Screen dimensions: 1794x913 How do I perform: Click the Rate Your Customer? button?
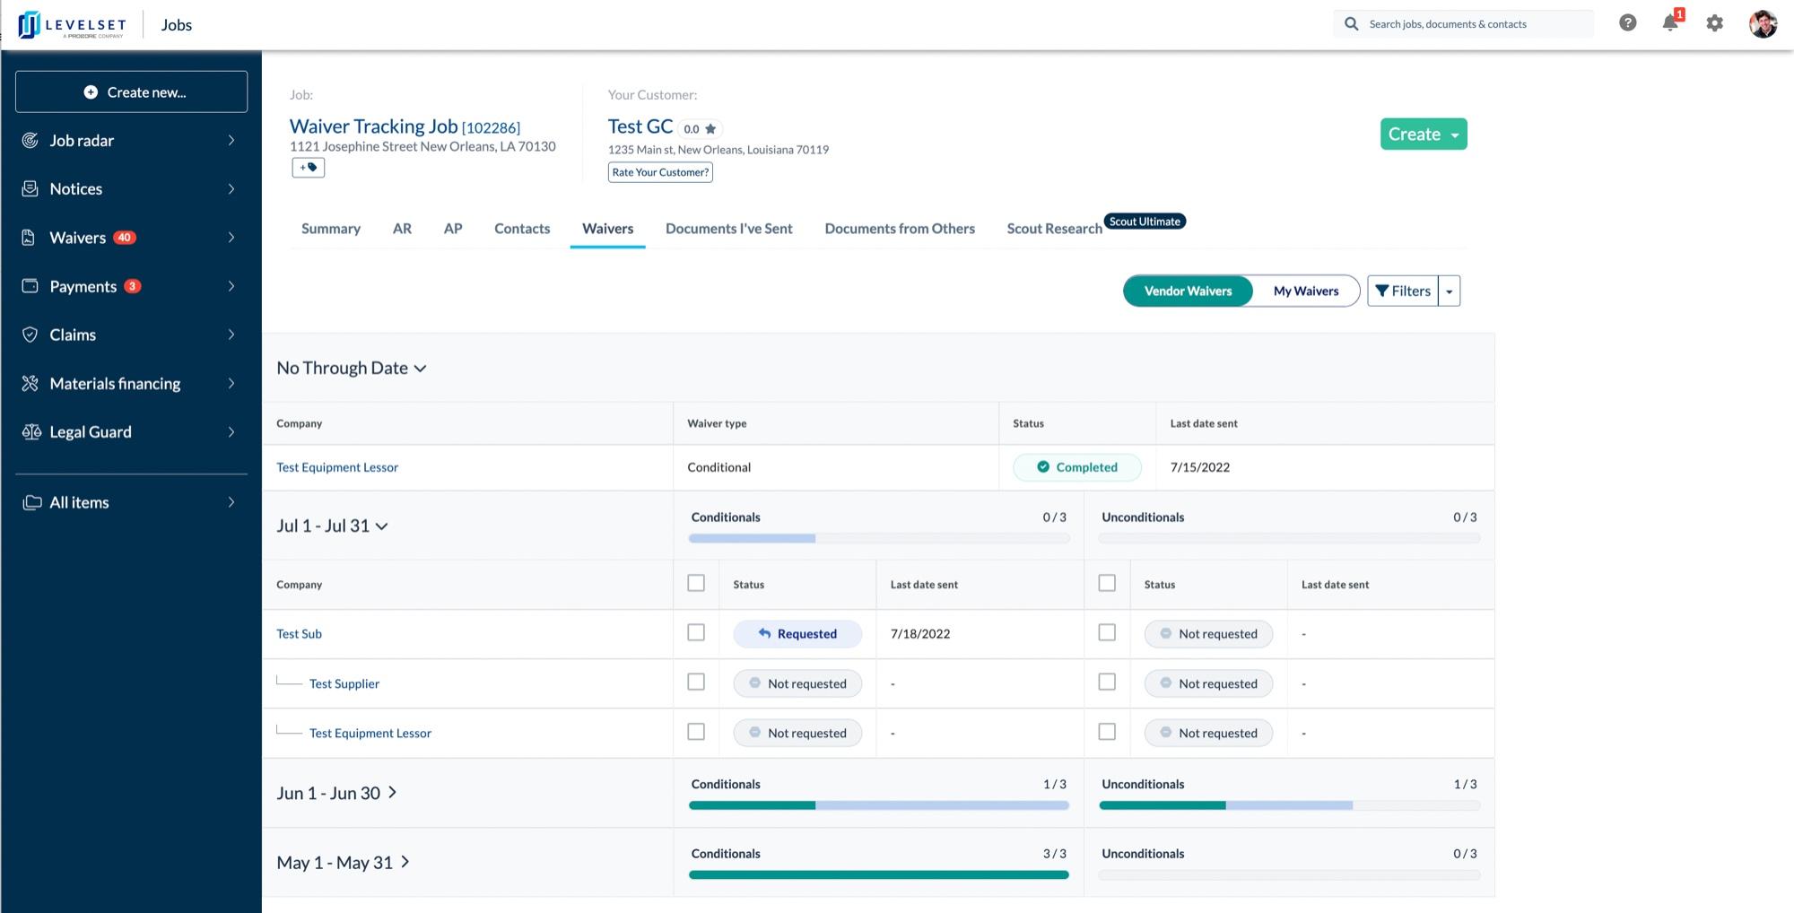(x=660, y=172)
